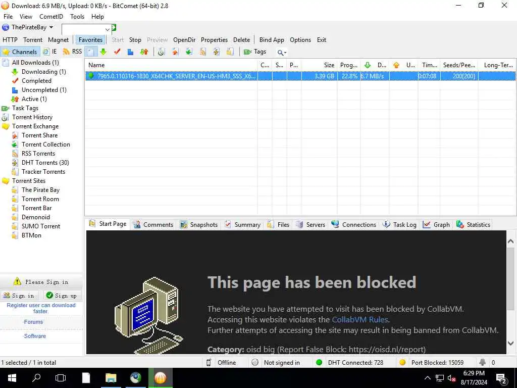Click the red checkmark Completed toolbar icon
The height and width of the screenshot is (388, 517).
coord(117,52)
